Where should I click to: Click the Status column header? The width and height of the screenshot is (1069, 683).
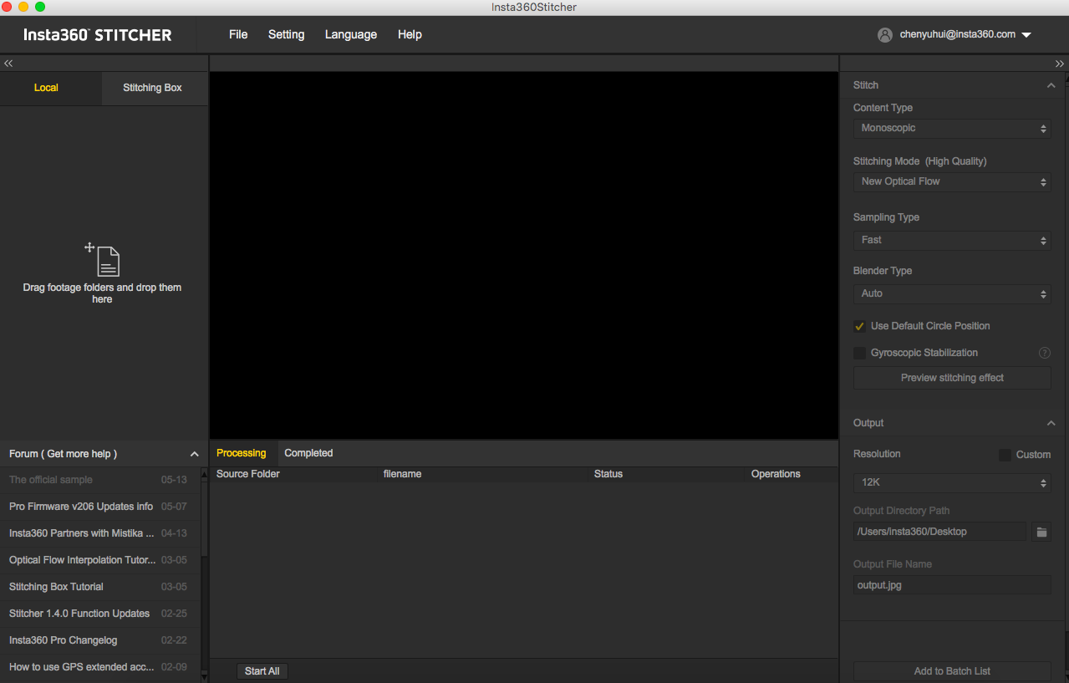pos(608,474)
